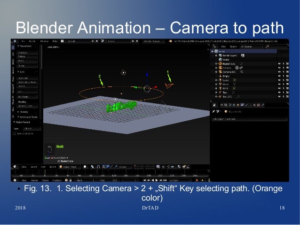The height and width of the screenshot is (225, 300).
Task: Open the Render properties tab icon
Action: coord(222,105)
